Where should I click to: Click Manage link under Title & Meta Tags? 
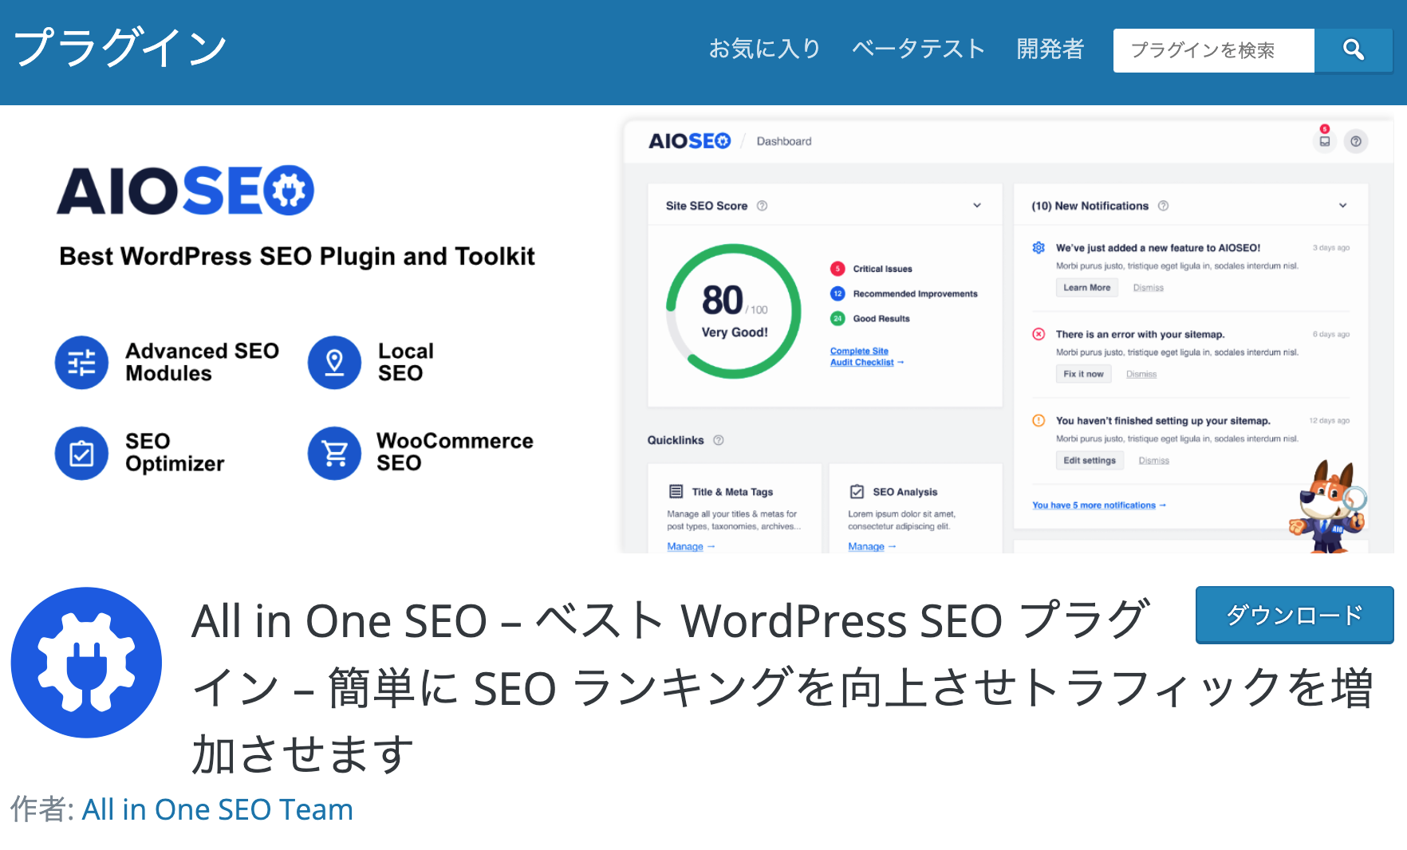click(x=691, y=546)
